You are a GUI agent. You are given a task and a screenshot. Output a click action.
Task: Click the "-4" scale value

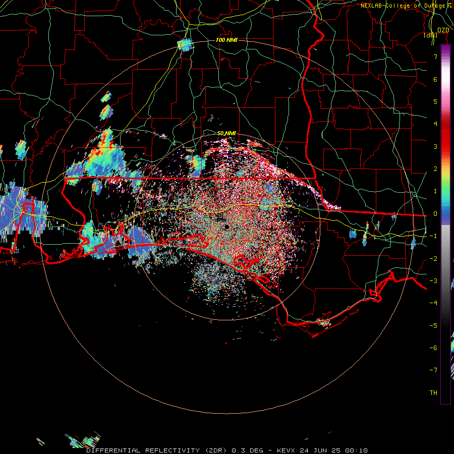pyautogui.click(x=433, y=303)
